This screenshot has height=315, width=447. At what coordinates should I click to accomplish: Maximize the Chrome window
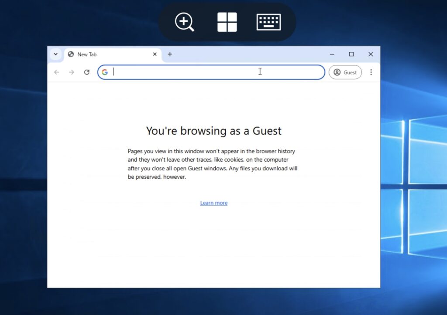(x=351, y=54)
